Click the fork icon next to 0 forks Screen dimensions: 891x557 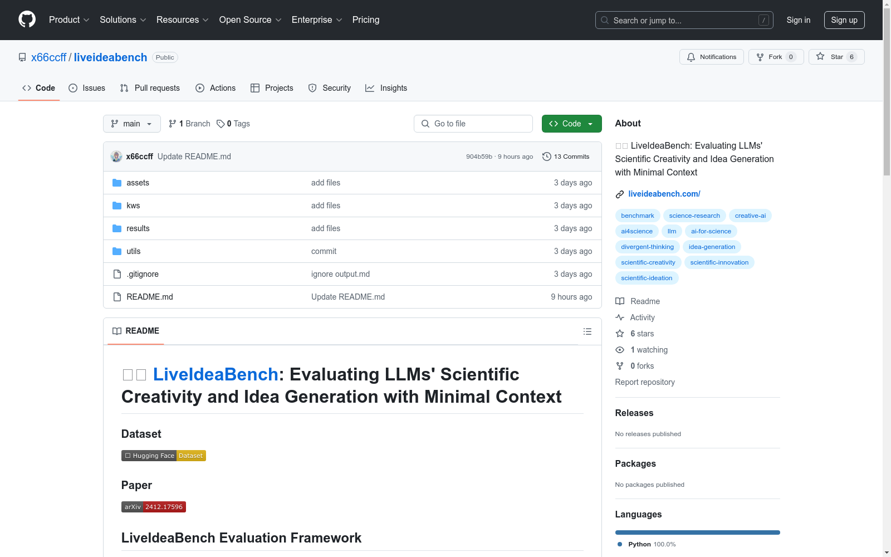coord(620,366)
